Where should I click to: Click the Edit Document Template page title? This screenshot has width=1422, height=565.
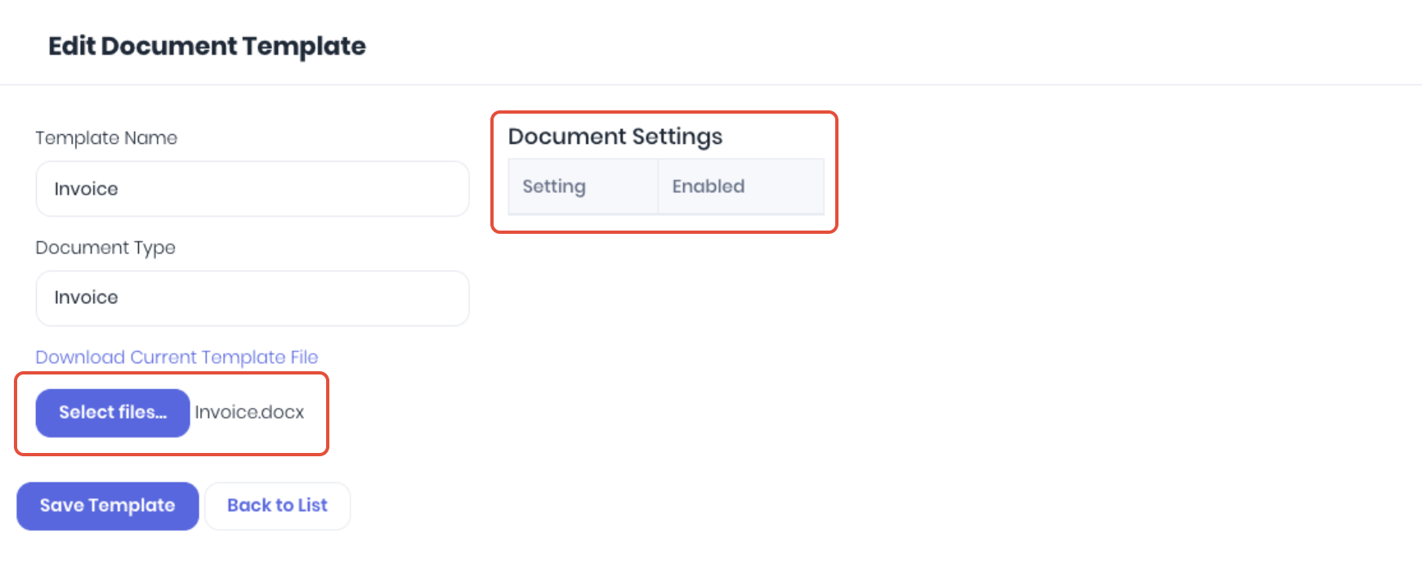(207, 46)
